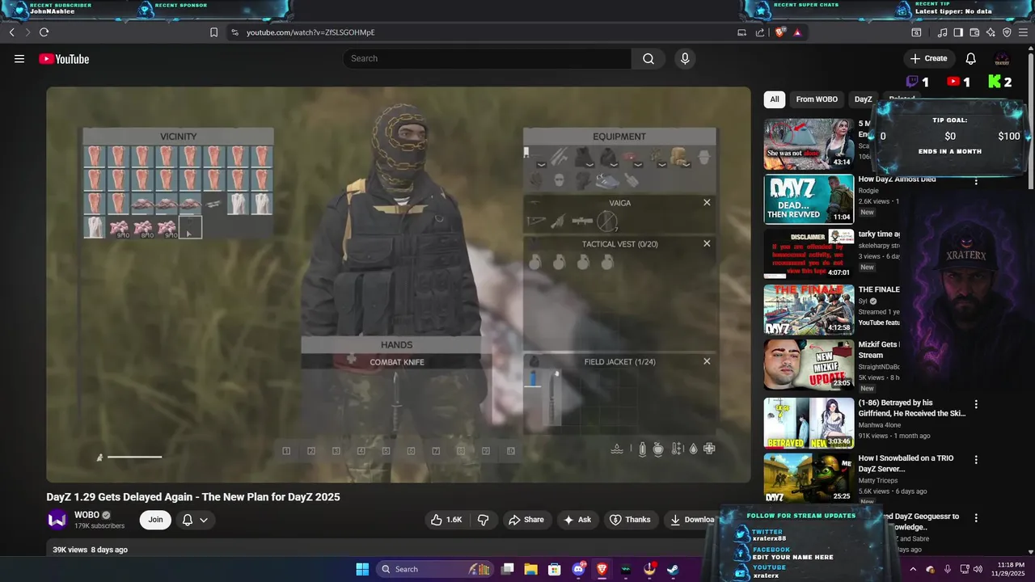
Task: Start voice search with the microphone icon
Action: pos(685,58)
